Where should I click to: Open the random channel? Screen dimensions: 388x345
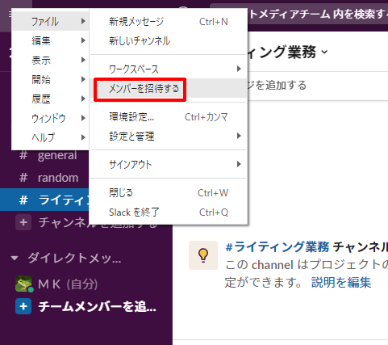point(58,178)
